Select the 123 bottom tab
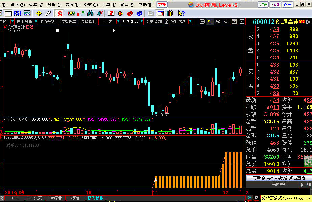 tap(14, 198)
